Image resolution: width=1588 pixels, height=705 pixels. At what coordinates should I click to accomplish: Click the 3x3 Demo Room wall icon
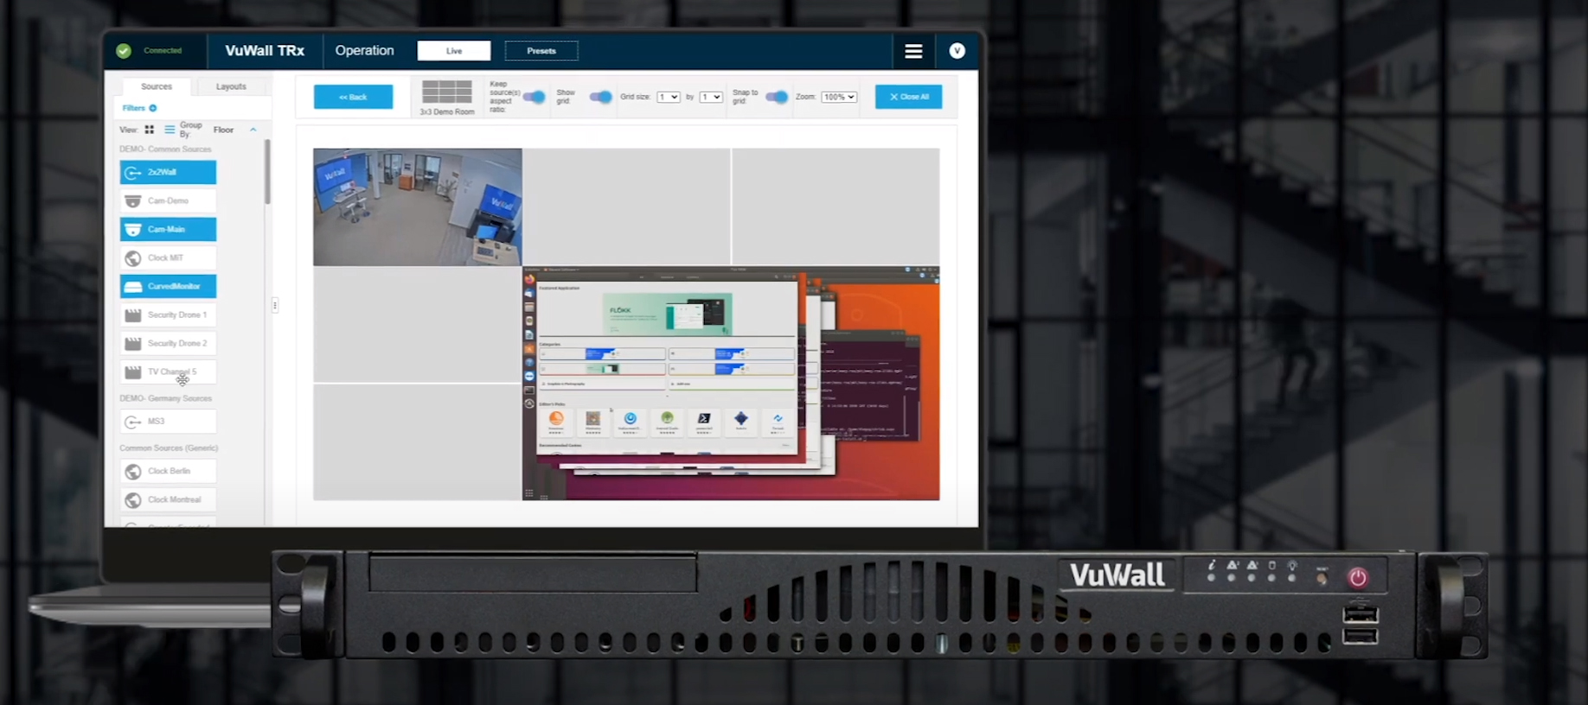click(x=446, y=92)
